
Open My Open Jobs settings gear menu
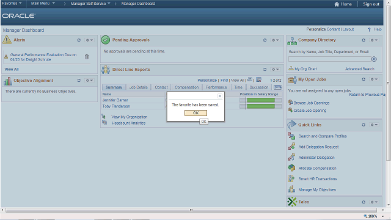[374, 79]
